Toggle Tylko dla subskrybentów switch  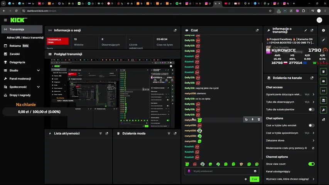pyautogui.click(x=311, y=109)
